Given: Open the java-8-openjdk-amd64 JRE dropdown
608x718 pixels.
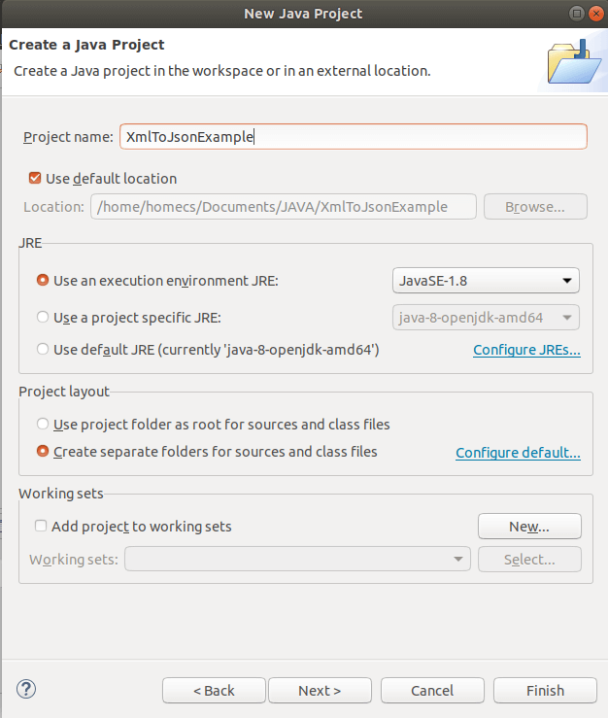Looking at the screenshot, I should pyautogui.click(x=485, y=318).
